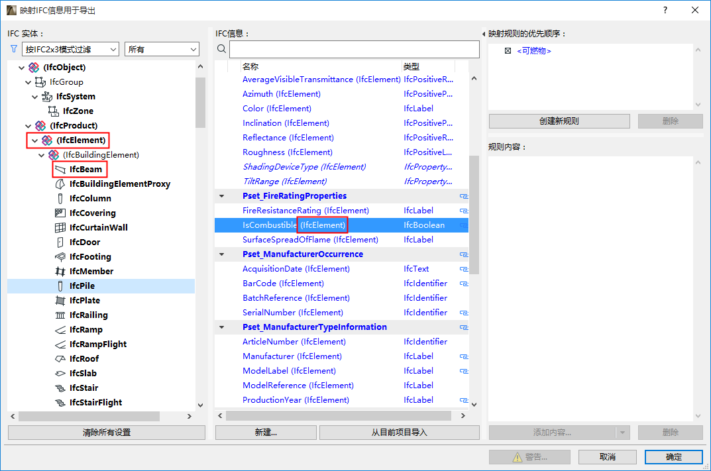Viewport: 711px width, 471px height.
Task: Click the IFC info list vertical scrollbar
Action: (x=474, y=215)
